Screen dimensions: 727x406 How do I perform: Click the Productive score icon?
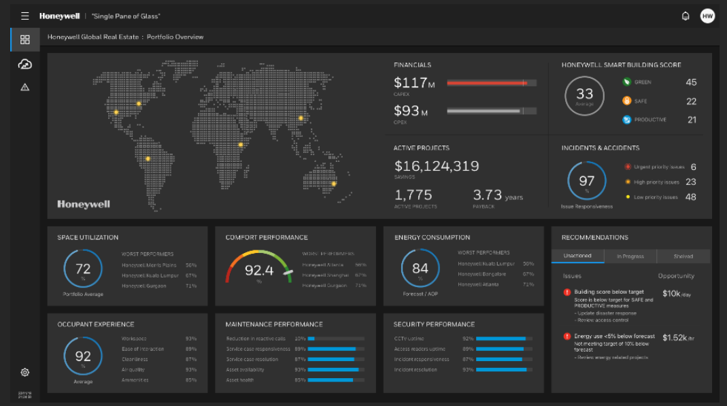point(627,120)
